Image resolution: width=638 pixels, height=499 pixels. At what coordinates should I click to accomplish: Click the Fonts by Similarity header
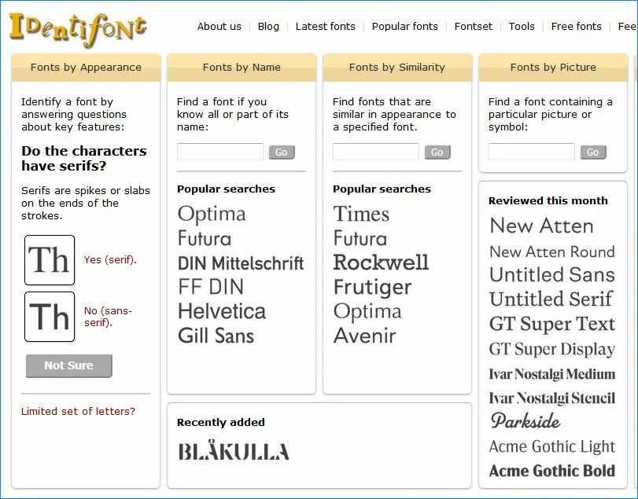click(x=397, y=68)
